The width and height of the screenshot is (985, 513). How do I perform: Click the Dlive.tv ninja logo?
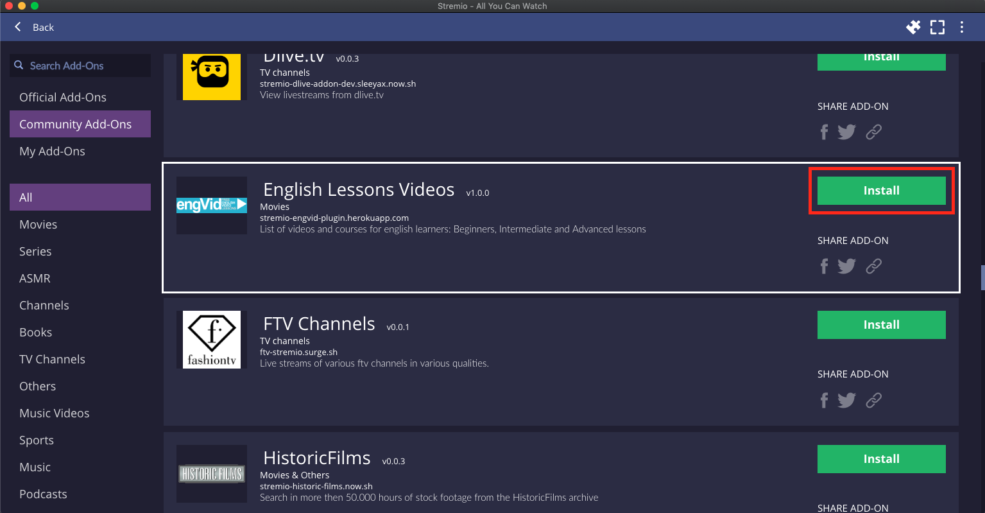pos(212,76)
